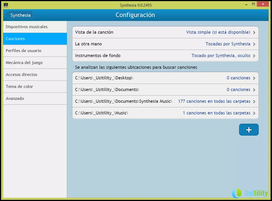The image size is (272, 201).
Task: Expand the Instrumentos de fondo chevron
Action: 254,56
